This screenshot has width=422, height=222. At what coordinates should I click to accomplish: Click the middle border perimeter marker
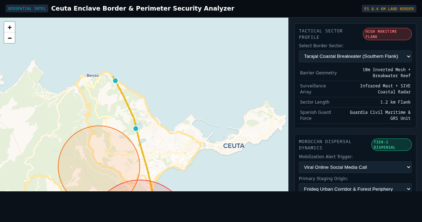click(x=136, y=129)
